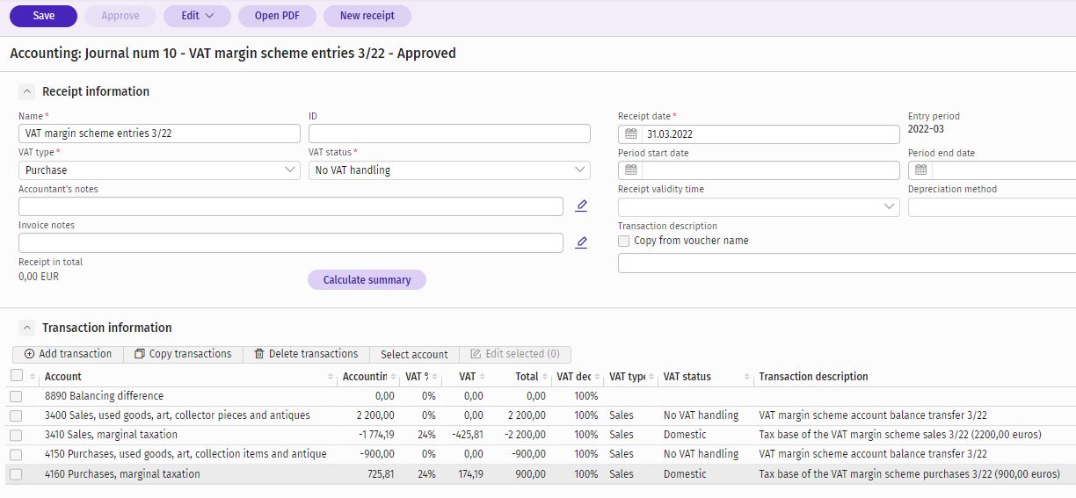
Task: Click the Select account toolbar button
Action: click(x=414, y=354)
